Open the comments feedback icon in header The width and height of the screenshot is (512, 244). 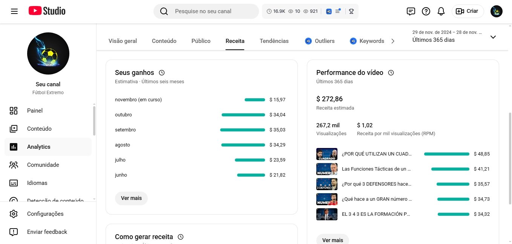point(411,11)
